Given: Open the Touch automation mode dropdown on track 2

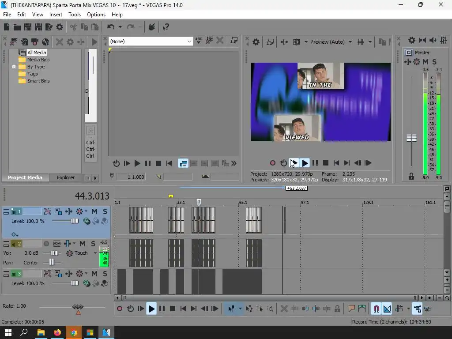Looking at the screenshot, I should (x=95, y=253).
